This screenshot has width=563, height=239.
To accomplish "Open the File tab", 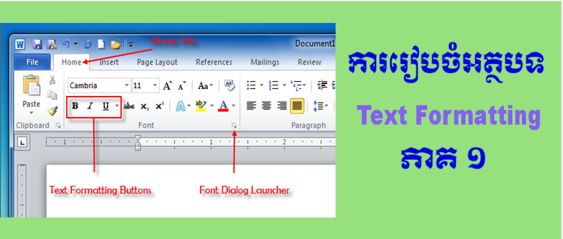I will 32,62.
